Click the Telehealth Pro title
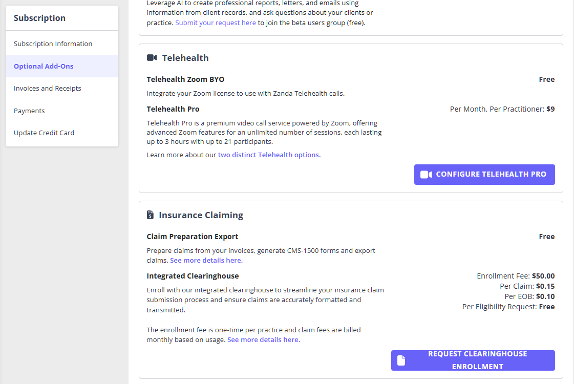This screenshot has width=574, height=384. [x=173, y=109]
